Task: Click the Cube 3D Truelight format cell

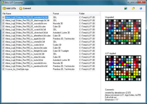Action: (61, 51)
